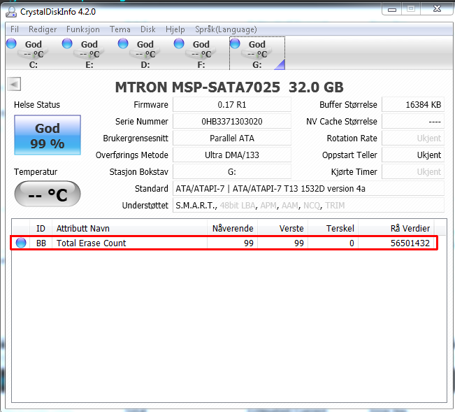Open the Disk menu

[x=148, y=29]
